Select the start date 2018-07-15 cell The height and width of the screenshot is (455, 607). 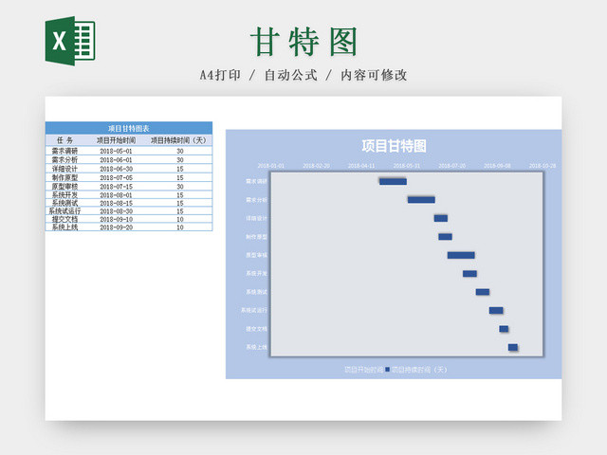coord(116,187)
